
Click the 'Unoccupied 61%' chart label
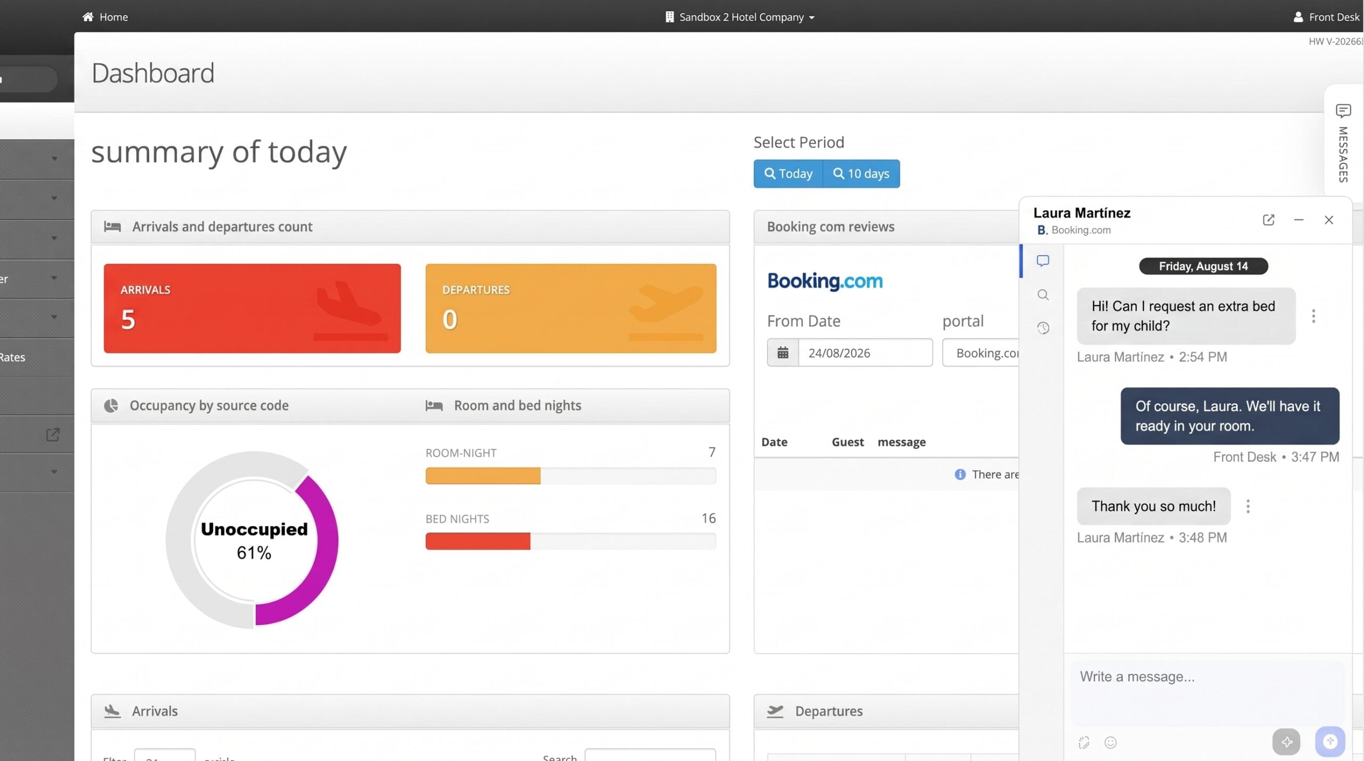(254, 541)
